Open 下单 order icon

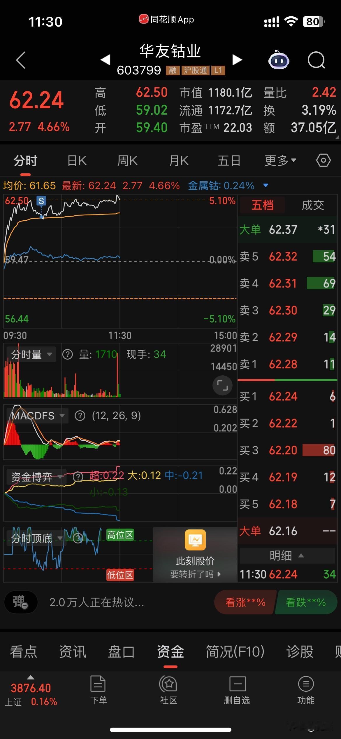(98, 690)
